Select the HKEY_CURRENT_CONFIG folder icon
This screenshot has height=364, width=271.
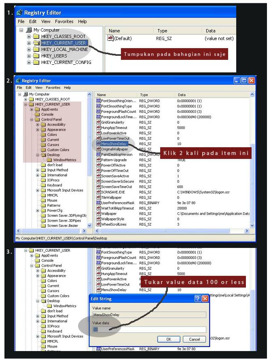click(x=36, y=62)
